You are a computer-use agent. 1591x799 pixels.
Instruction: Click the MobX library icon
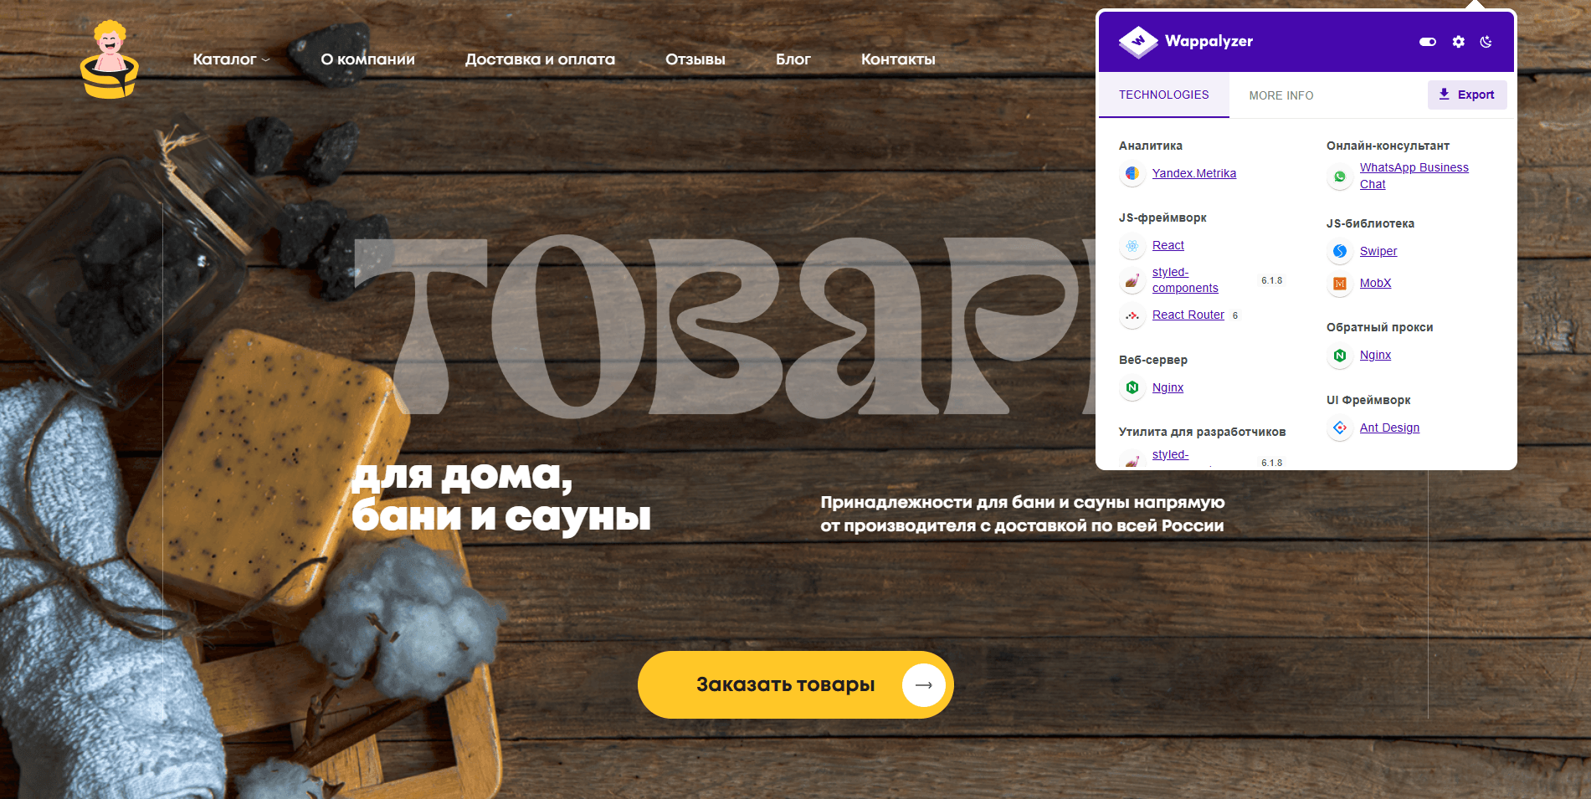click(x=1340, y=283)
